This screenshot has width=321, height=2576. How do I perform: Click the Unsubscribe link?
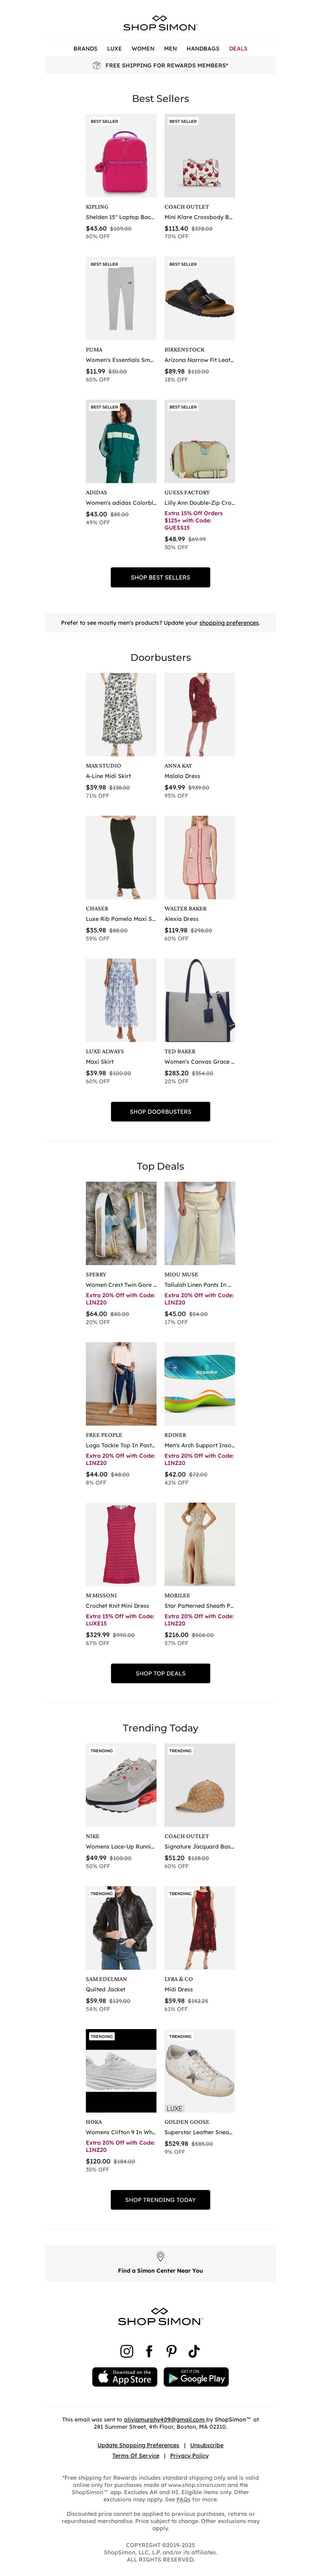click(x=207, y=2445)
